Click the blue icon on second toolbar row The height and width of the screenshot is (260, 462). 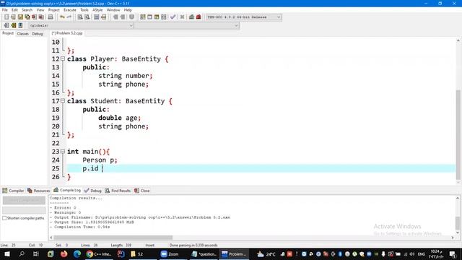(20, 25)
